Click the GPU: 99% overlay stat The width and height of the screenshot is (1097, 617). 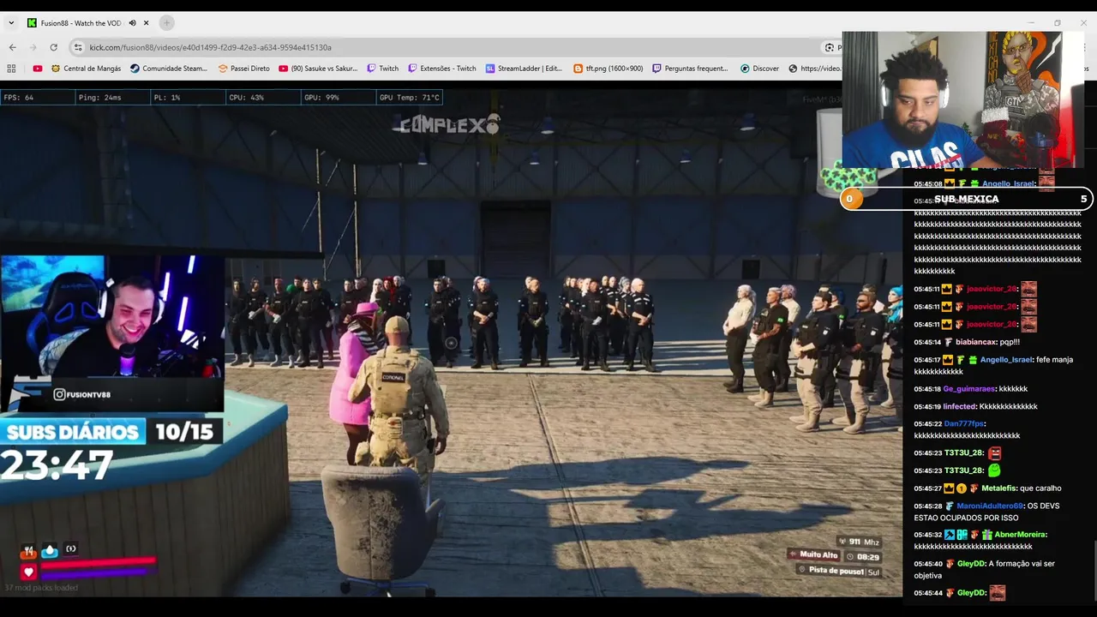click(x=337, y=98)
